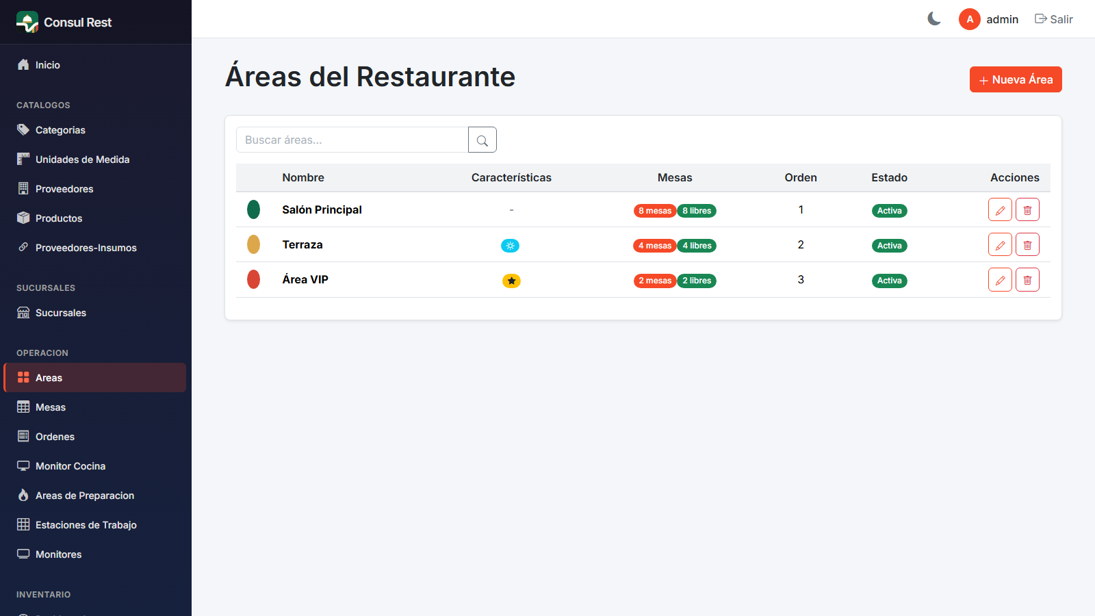The height and width of the screenshot is (616, 1095).
Task: Click the 8 mesas badge
Action: pos(655,211)
